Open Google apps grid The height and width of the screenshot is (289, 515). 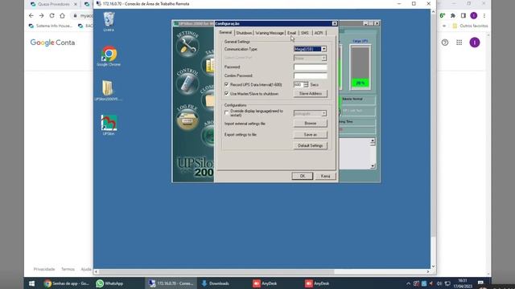coord(459,43)
